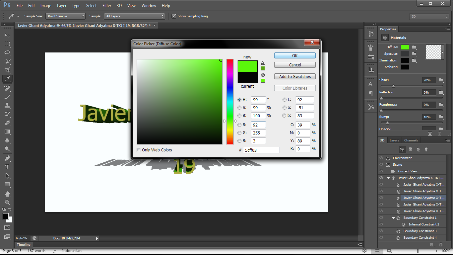This screenshot has height=255, width=453.
Task: Filter 3D panel by materials
Action: click(418, 149)
